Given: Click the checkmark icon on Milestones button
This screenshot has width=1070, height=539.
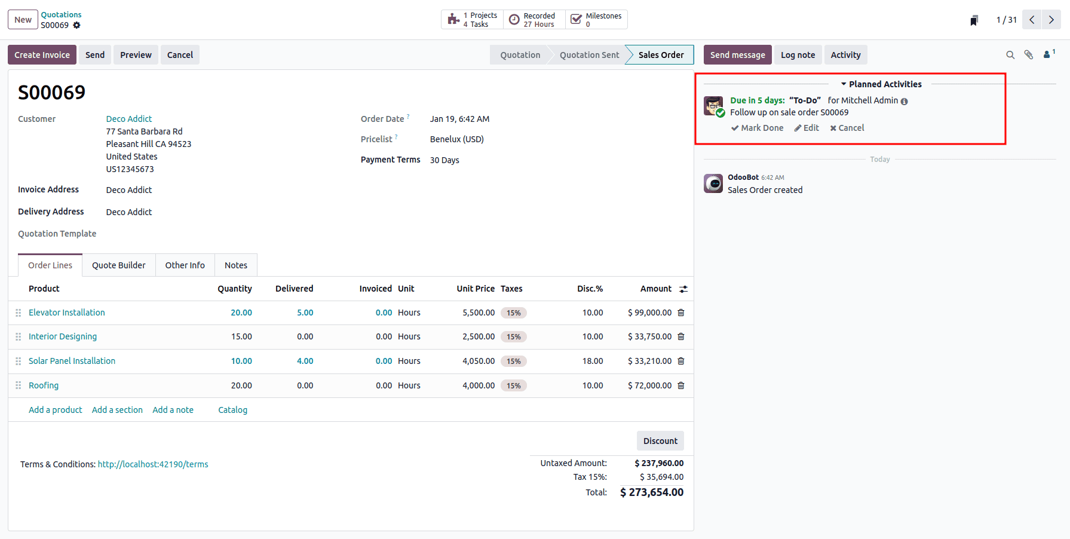Looking at the screenshot, I should 575,19.
